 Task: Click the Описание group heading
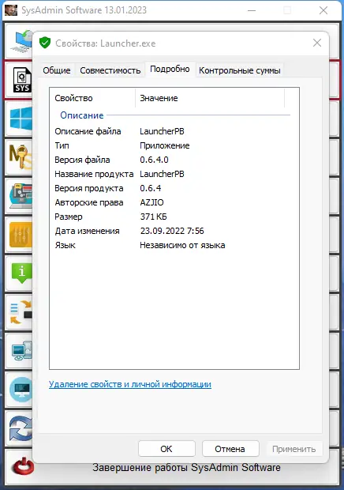coord(82,115)
